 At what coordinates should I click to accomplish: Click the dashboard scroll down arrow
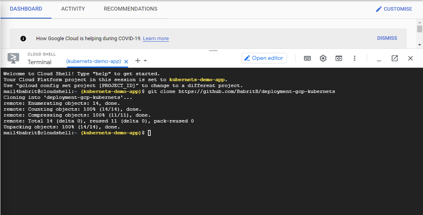pyautogui.click(x=419, y=45)
